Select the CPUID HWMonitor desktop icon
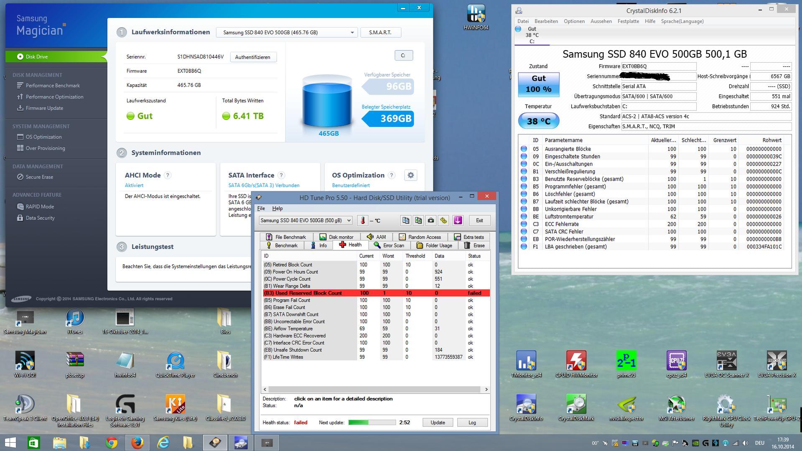 click(576, 364)
